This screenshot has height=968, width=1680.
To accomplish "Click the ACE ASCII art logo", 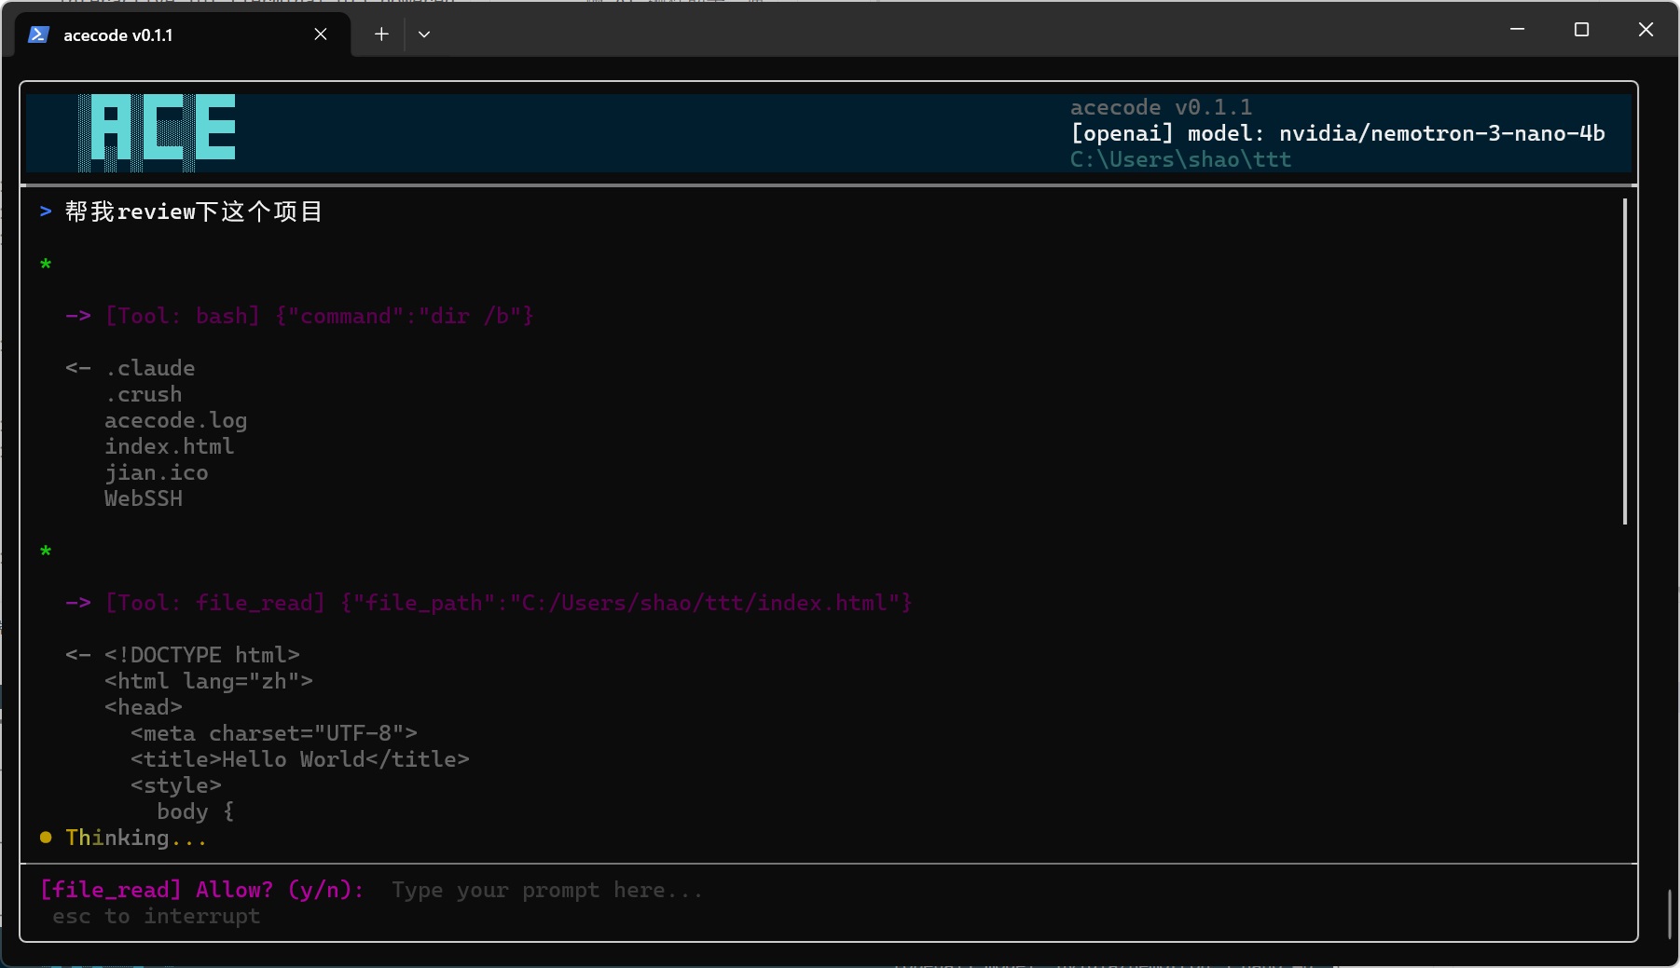I will pos(158,130).
